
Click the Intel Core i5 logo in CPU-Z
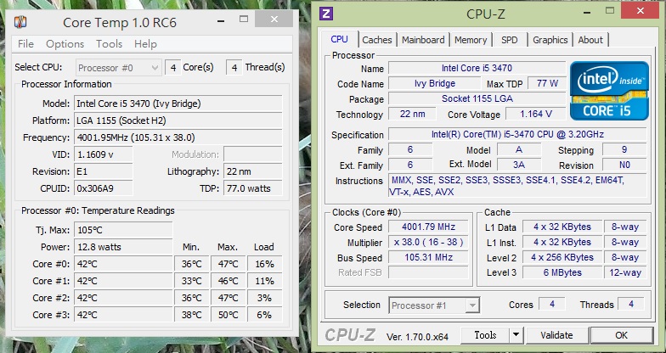tap(609, 91)
